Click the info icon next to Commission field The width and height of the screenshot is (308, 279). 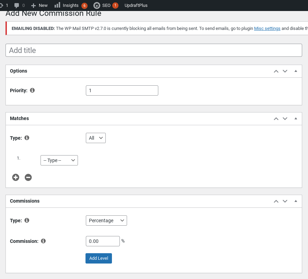click(x=43, y=241)
